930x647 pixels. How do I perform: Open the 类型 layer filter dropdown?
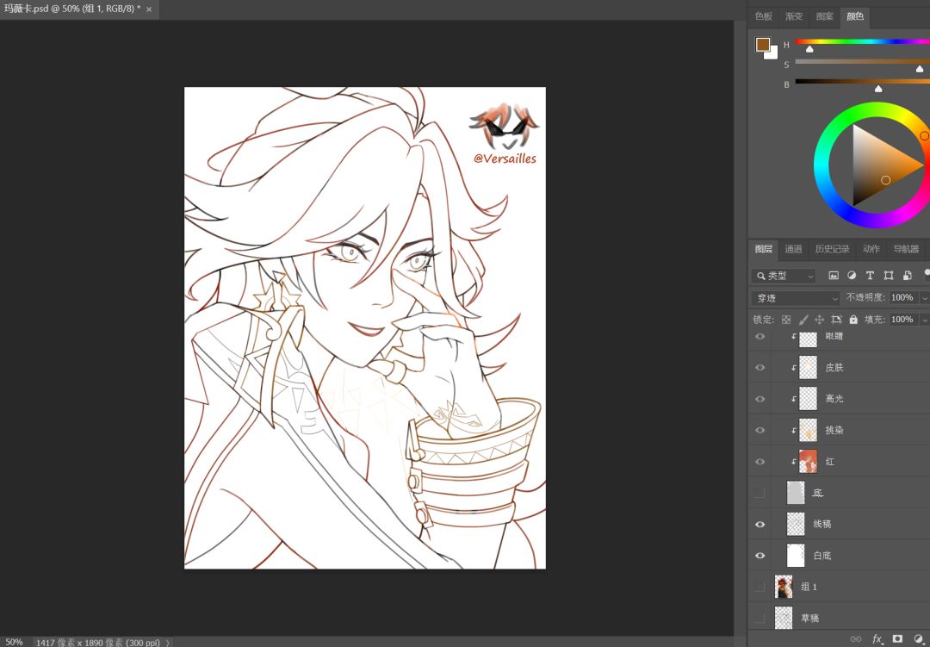click(x=784, y=276)
